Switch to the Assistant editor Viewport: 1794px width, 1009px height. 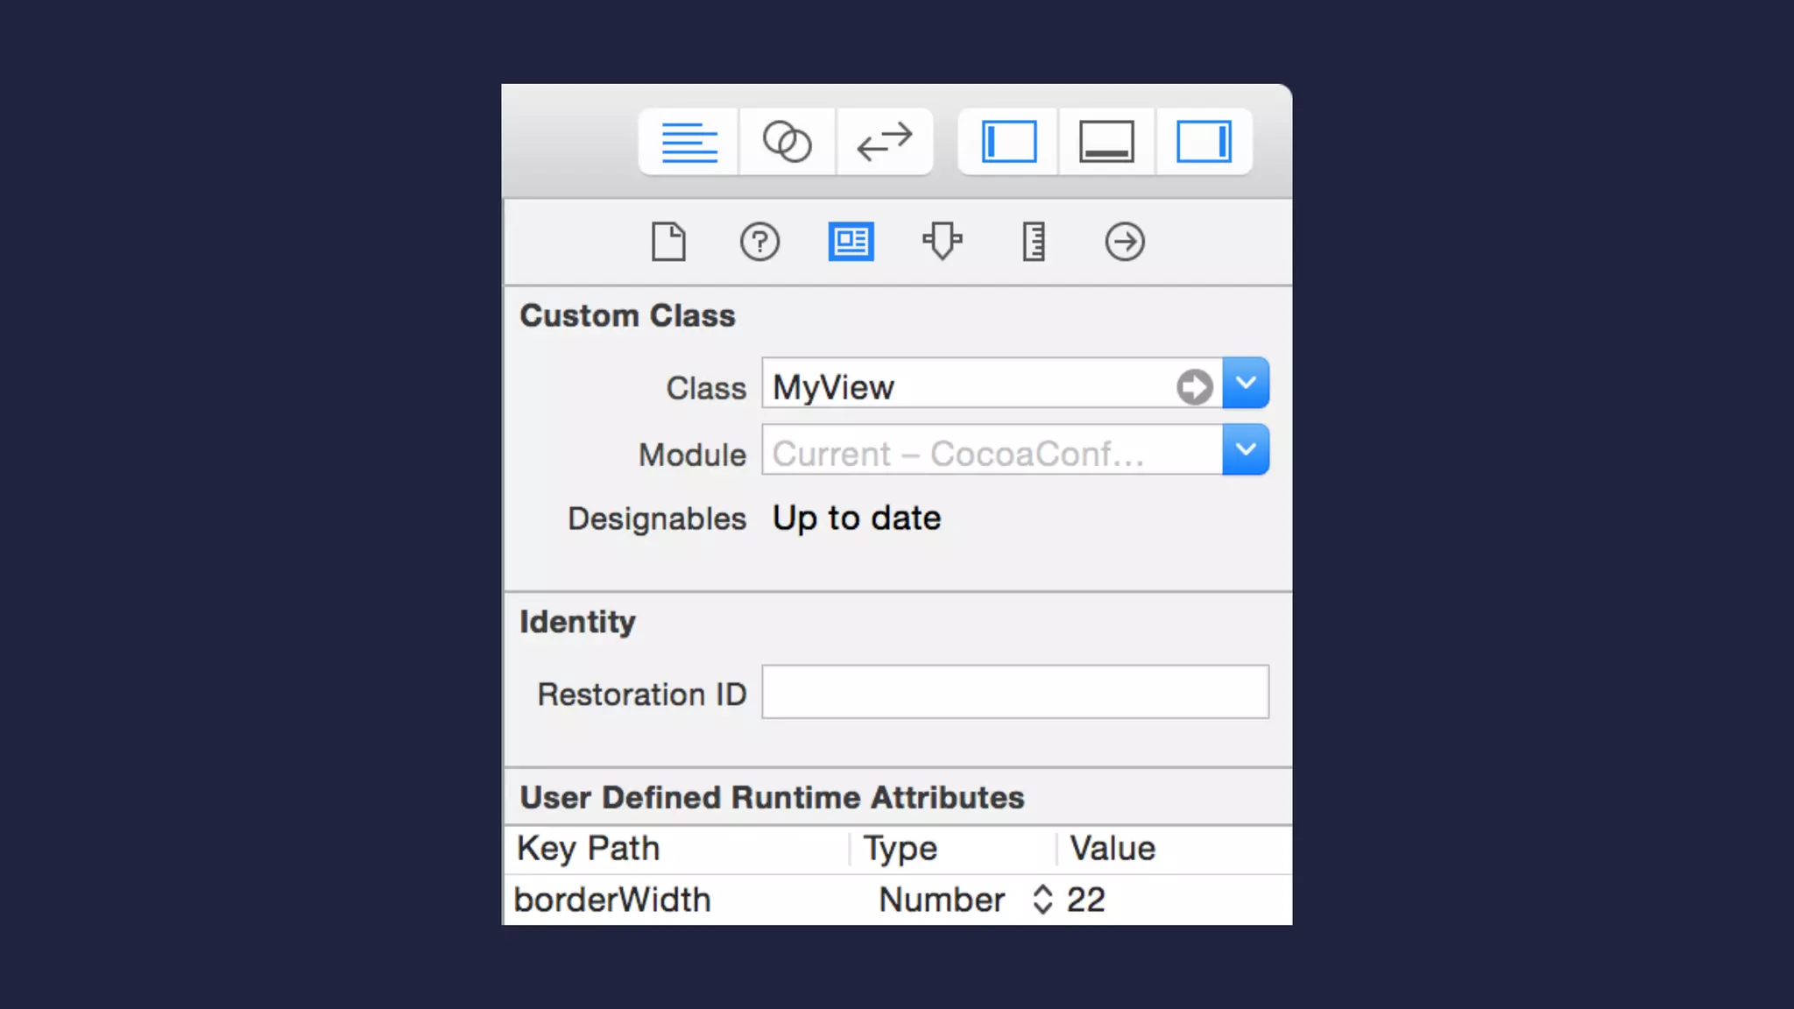coord(787,142)
